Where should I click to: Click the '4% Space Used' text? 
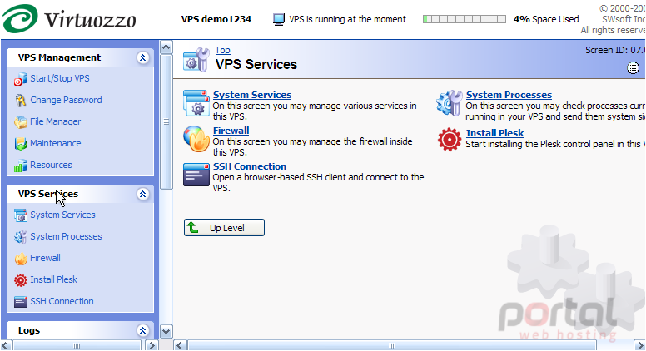(x=546, y=19)
